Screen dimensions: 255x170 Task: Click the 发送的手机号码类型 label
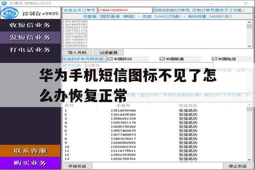coord(84,59)
